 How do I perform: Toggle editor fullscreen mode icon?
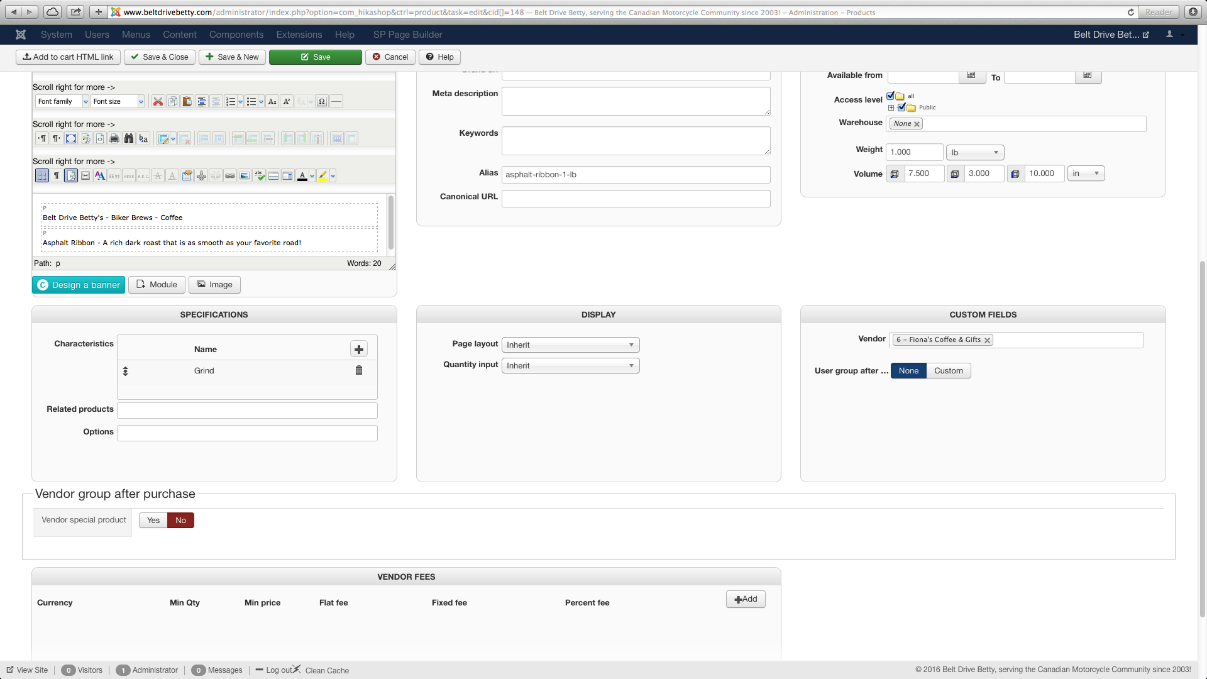tap(71, 138)
